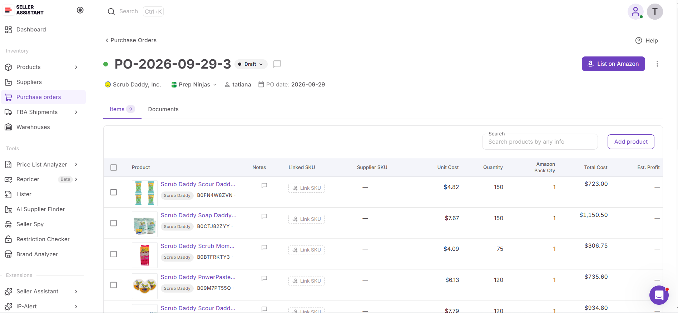The height and width of the screenshot is (313, 678).
Task: Open the three-dot more options menu
Action: pyautogui.click(x=657, y=64)
